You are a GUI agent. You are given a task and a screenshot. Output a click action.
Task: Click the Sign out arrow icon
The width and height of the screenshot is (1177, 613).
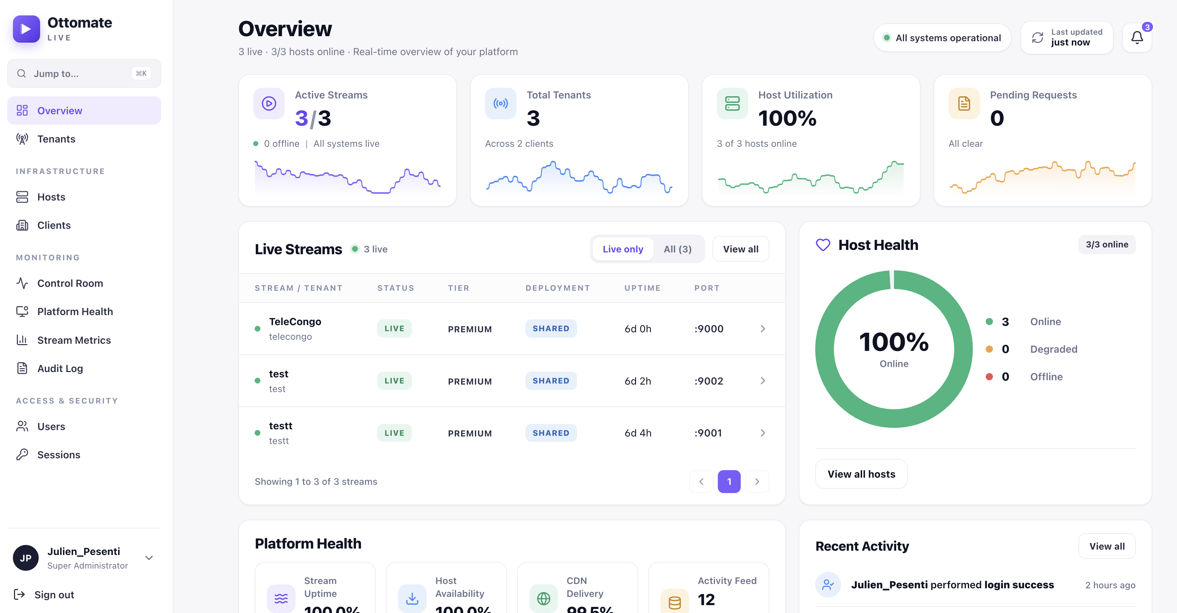19,594
